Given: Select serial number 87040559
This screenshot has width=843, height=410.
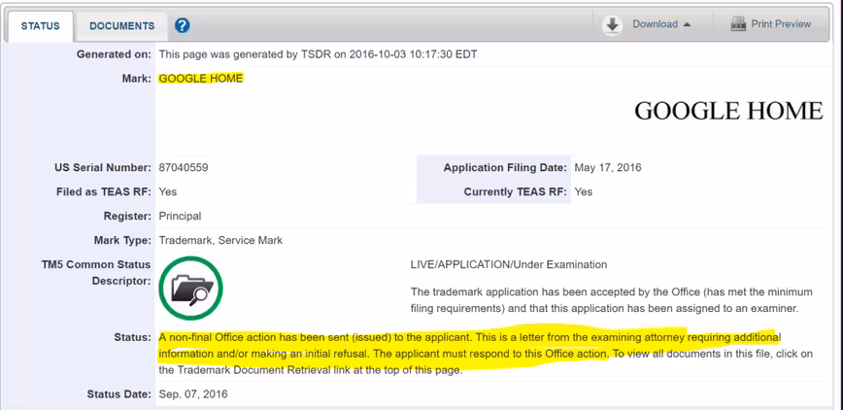Looking at the screenshot, I should (x=184, y=168).
